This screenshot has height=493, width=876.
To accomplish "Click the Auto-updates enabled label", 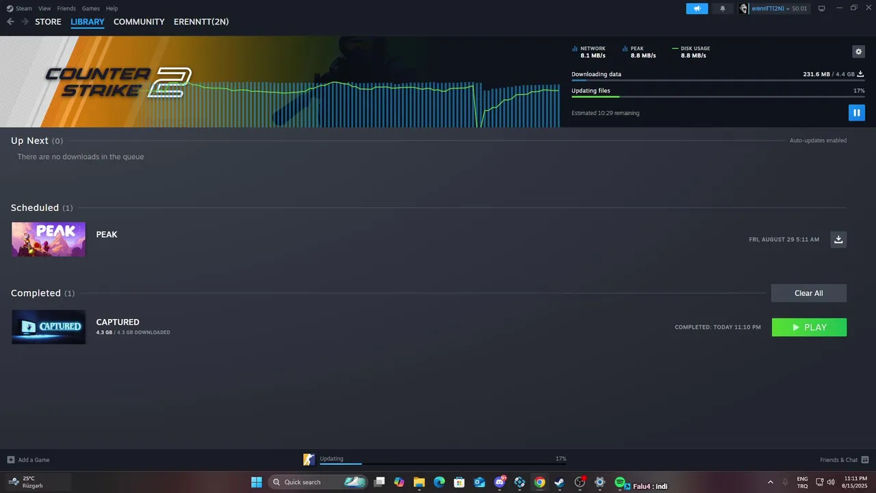I will coord(818,140).
